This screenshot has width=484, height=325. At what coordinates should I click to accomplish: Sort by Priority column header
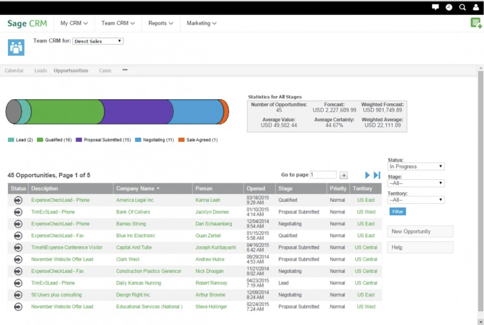[x=338, y=188]
